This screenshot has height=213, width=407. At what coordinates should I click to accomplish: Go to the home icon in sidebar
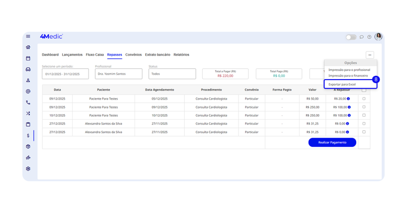click(x=28, y=47)
